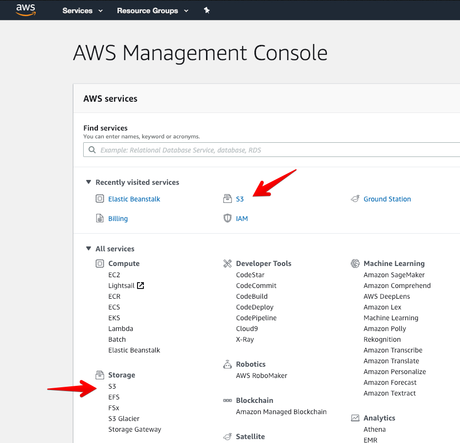Click the Elastic Beanstalk chip icon
Viewport: 460px width, 443px height.
100,199
